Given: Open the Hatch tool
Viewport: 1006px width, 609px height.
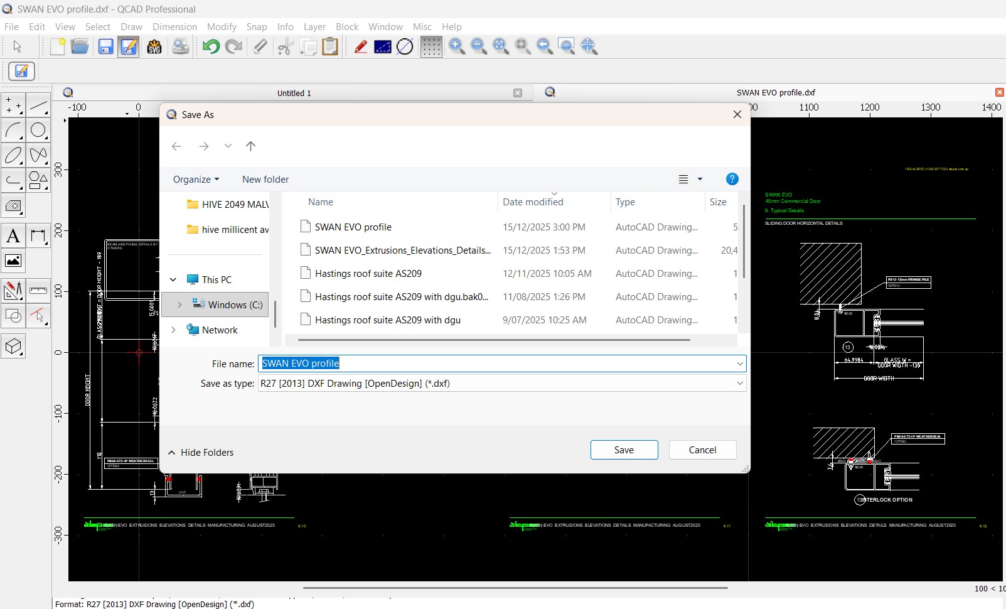Looking at the screenshot, I should pos(13,206).
